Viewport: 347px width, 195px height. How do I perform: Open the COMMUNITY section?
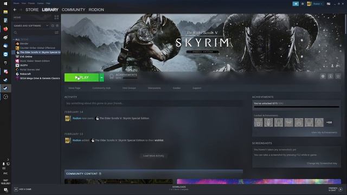point(73,10)
